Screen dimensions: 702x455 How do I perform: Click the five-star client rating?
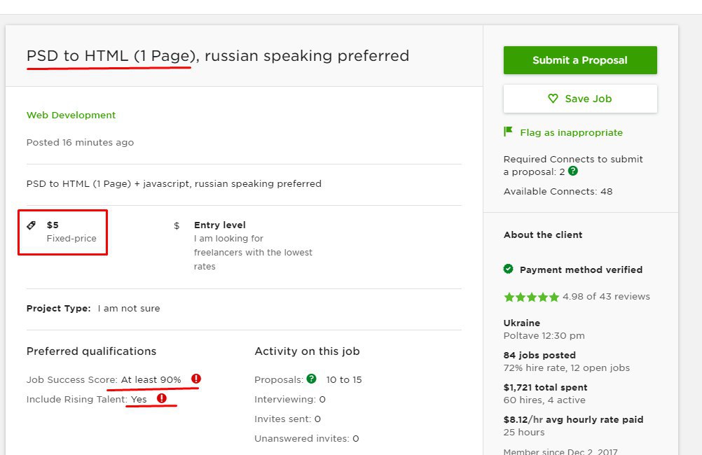[532, 297]
